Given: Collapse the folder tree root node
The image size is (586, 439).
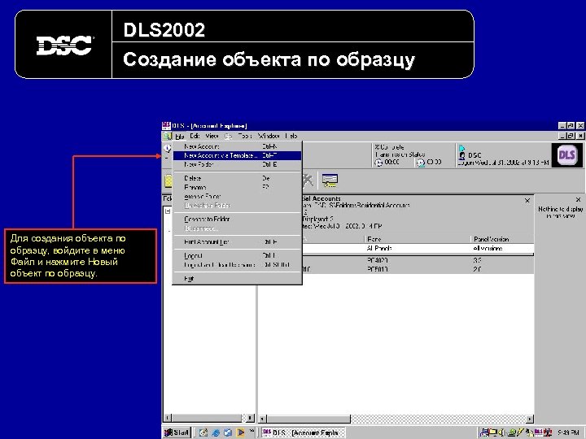Looking at the screenshot, I should click(168, 211).
